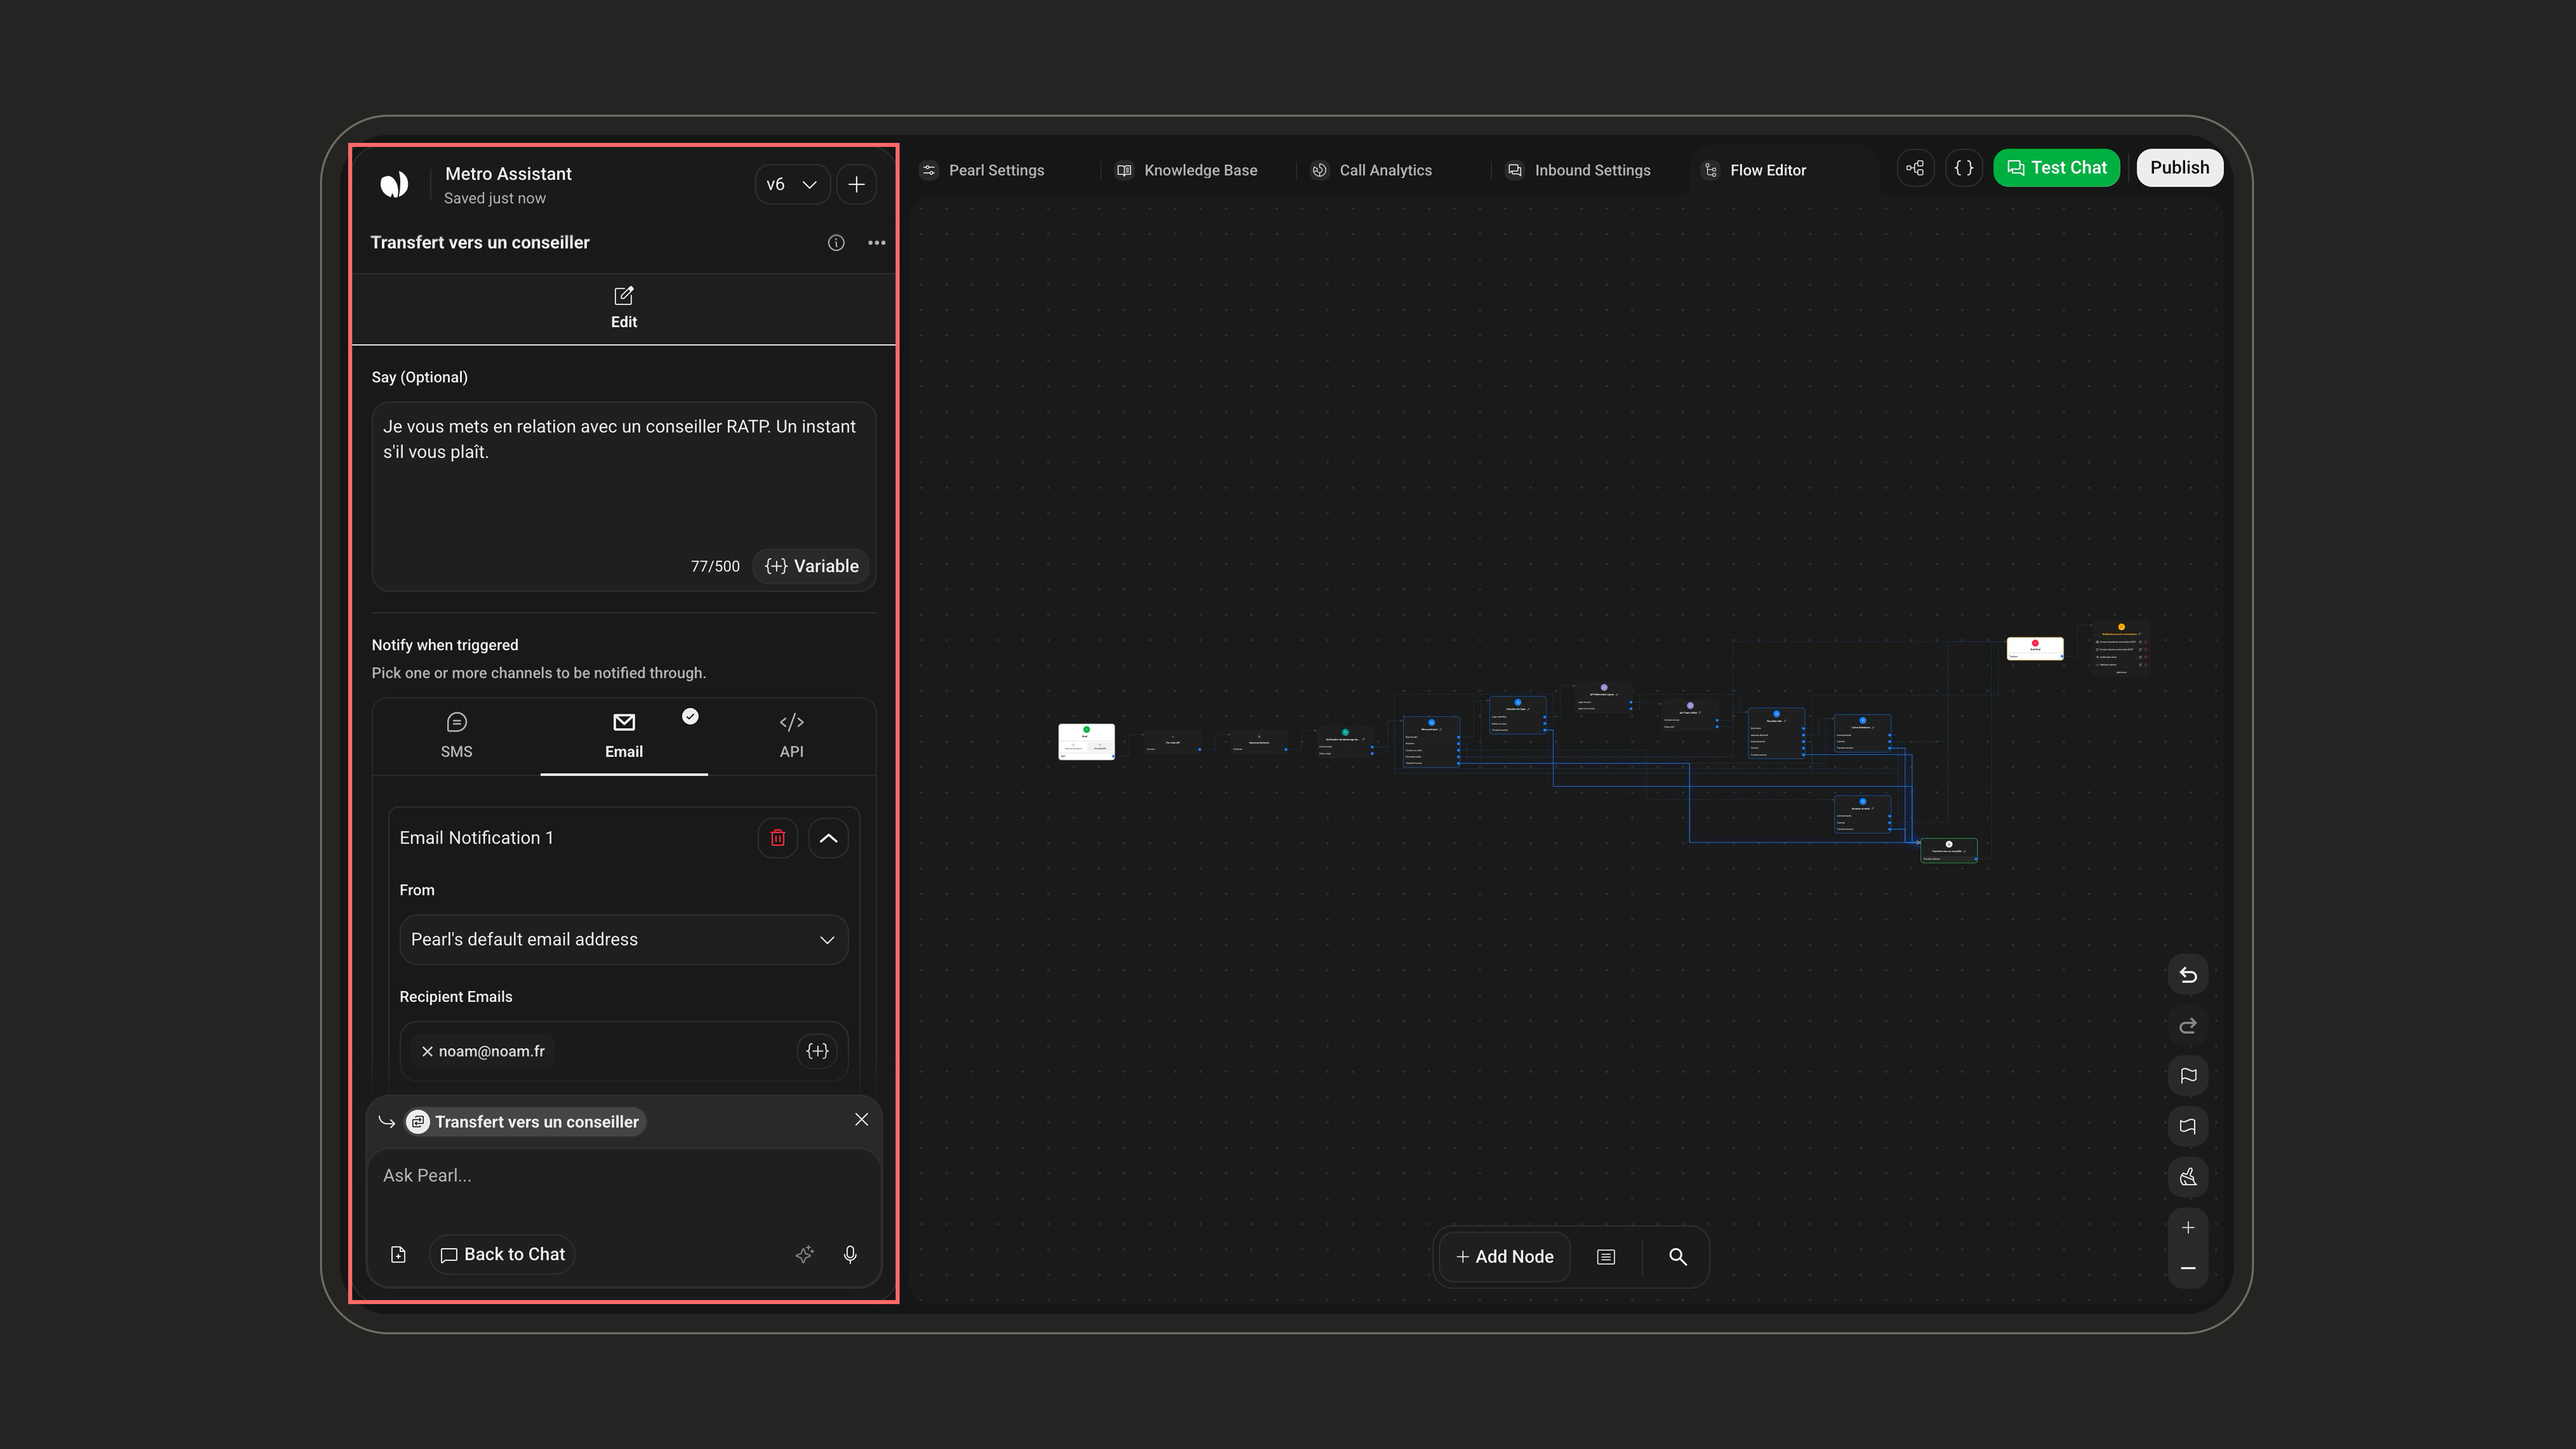
Task: Switch to the SMS notification channel
Action: 456,736
